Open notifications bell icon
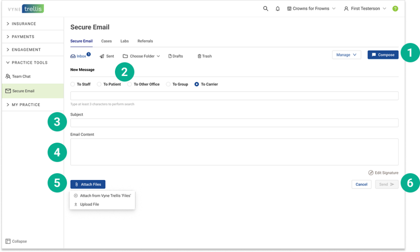420x252 pixels. [x=278, y=9]
